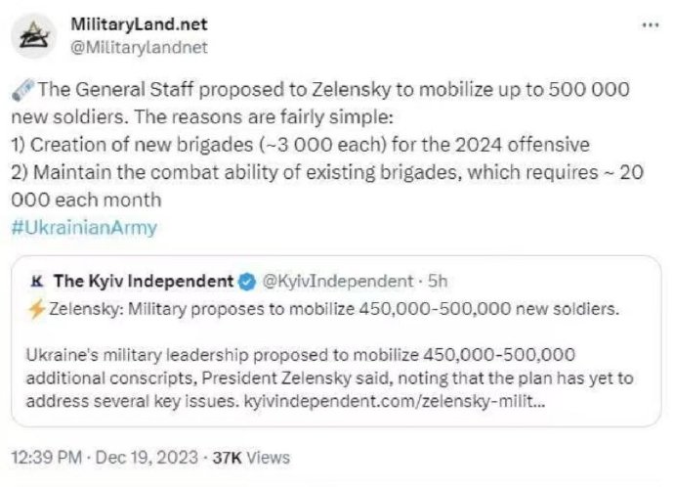Image resolution: width=674 pixels, height=487 pixels.
Task: Click the Kyiv Independent K logo
Action: pos(37,282)
